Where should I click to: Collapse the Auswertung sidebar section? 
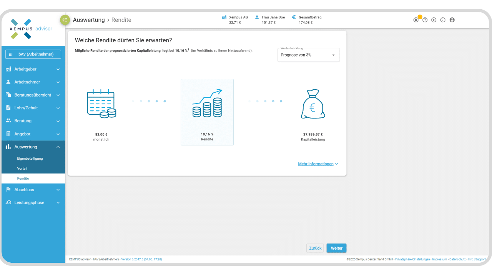coord(33,147)
